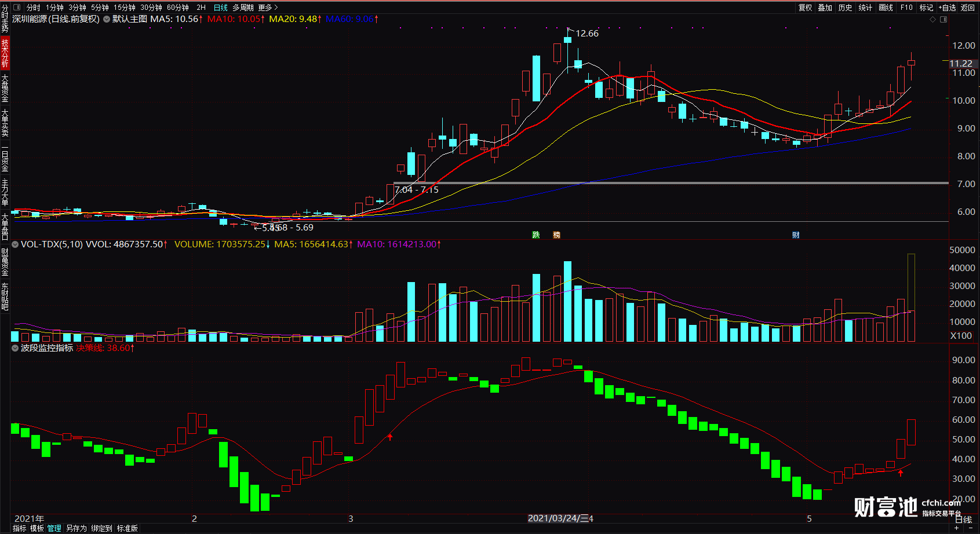The height and width of the screenshot is (534, 980).
Task: Open the main chart indicator dropdown arrow
Action: pos(106,19)
